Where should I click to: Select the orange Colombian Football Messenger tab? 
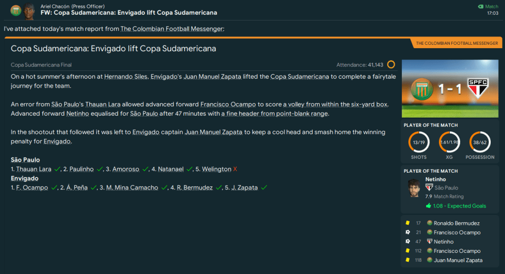457,43
